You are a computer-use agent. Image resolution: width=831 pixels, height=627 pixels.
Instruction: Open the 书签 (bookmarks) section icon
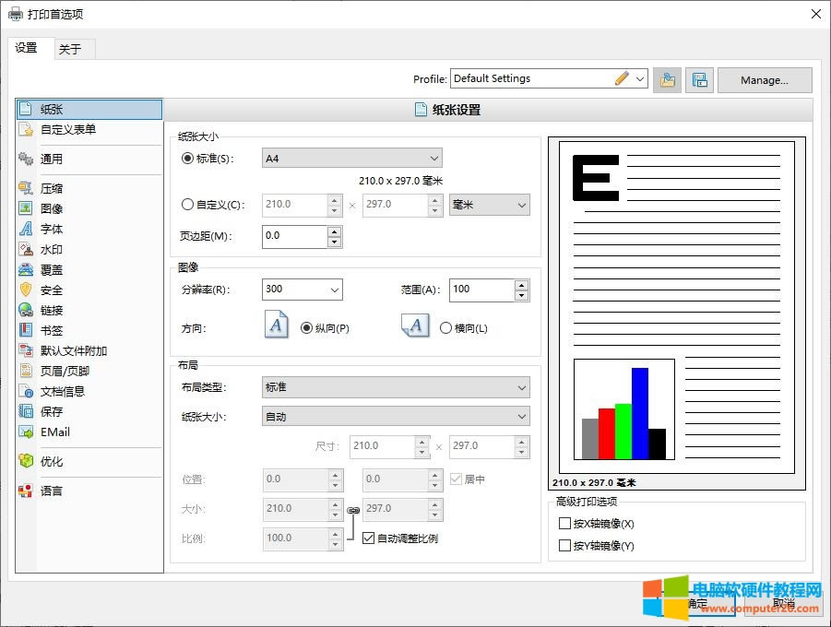coord(26,330)
